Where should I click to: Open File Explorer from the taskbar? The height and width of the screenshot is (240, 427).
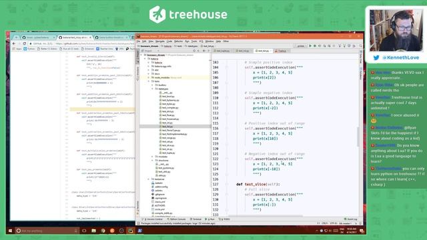(x=93, y=231)
